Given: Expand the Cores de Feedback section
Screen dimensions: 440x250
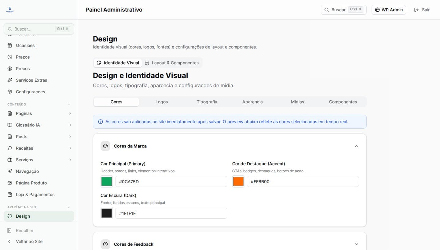Looking at the screenshot, I should tap(356, 244).
